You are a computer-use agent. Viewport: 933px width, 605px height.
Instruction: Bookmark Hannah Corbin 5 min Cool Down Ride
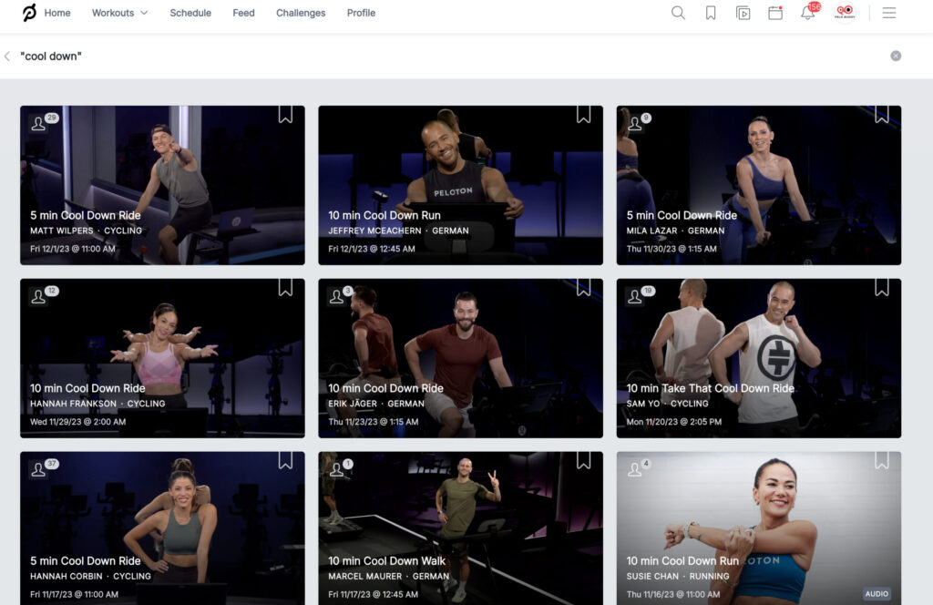pyautogui.click(x=285, y=460)
